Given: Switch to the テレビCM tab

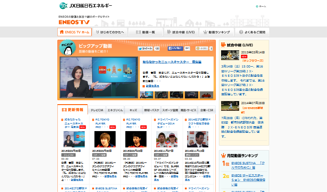Looking at the screenshot, I should 97,110.
